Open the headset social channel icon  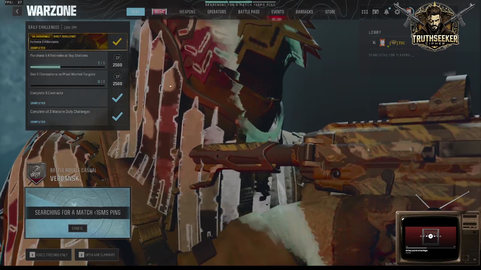375,12
